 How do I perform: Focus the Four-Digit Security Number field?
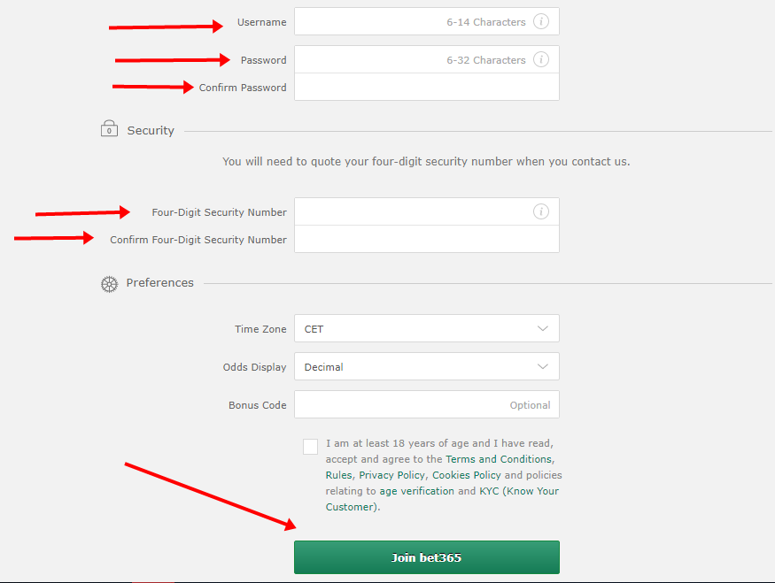click(427, 211)
